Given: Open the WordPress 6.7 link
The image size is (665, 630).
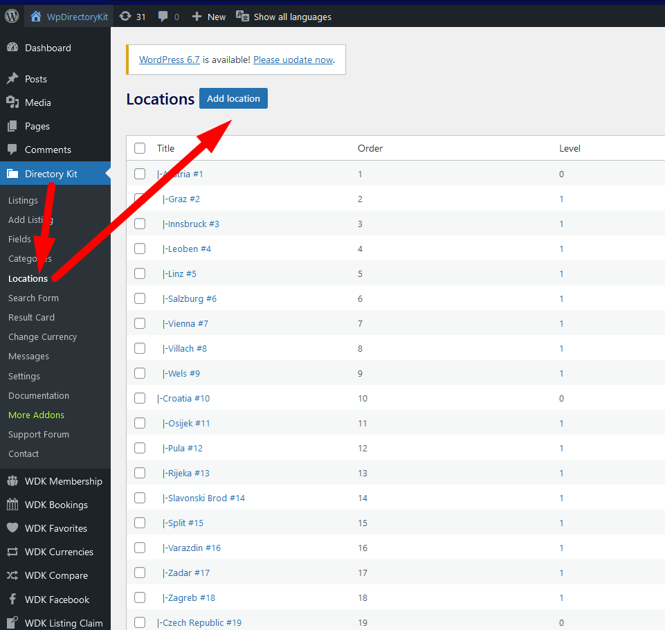Looking at the screenshot, I should (170, 60).
